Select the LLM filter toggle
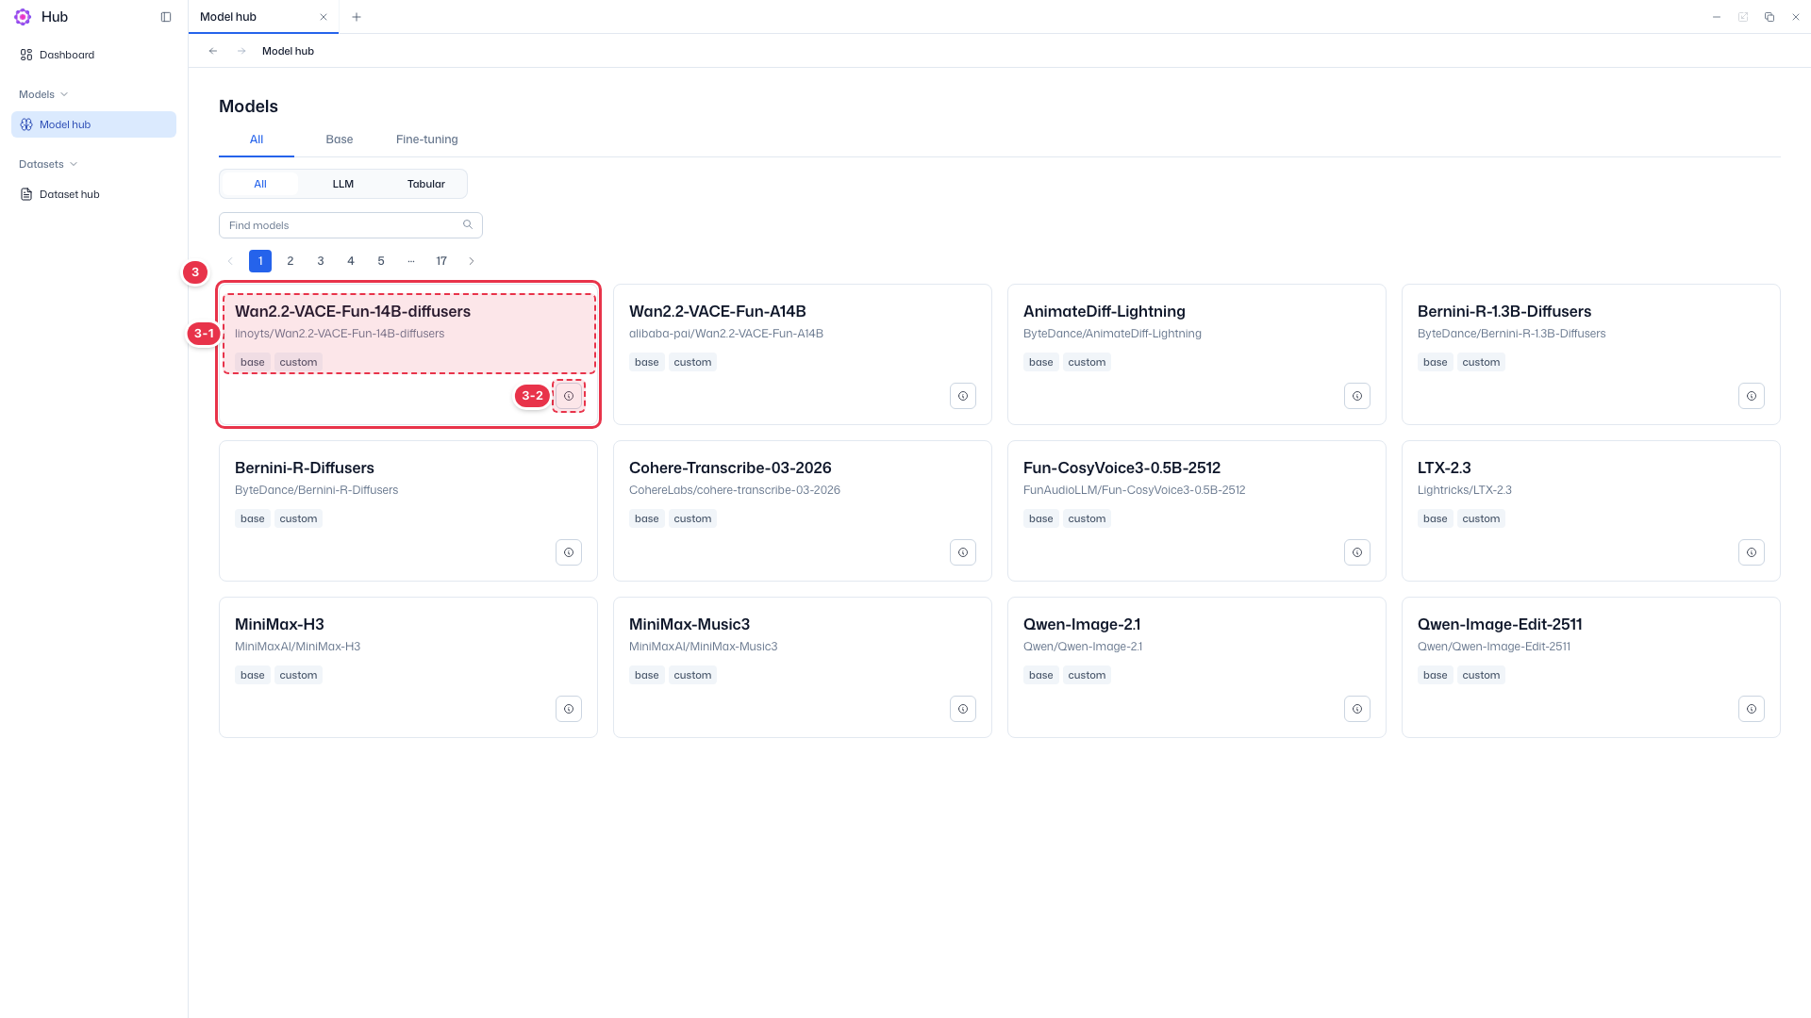Screen dimensions: 1811x1018 (x=343, y=184)
